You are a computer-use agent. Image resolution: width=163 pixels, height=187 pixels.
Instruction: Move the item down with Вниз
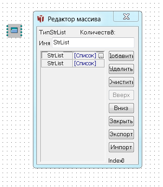tap(121, 108)
